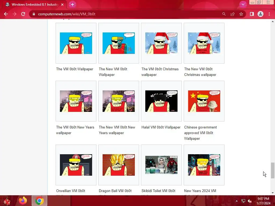This screenshot has height=206, width=275.
Task: Open The New VM 0b0t New Years image
Action: pyautogui.click(x=118, y=101)
